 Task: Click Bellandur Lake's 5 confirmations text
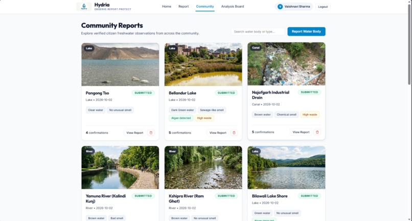[180, 133]
